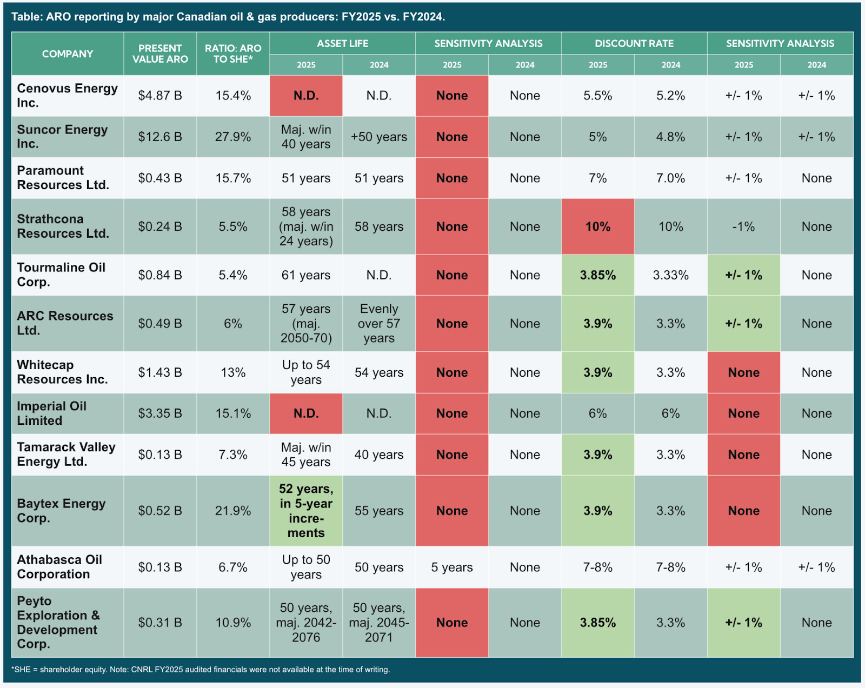Click the table title text
Screen dimensions: 865x688
tap(228, 17)
